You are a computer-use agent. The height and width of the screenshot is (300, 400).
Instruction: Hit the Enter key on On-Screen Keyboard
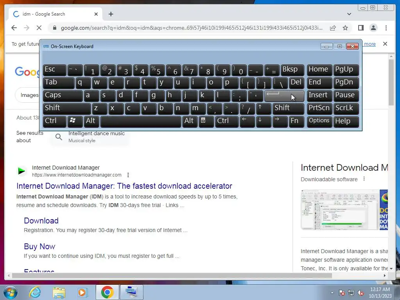pyautogui.click(x=284, y=96)
